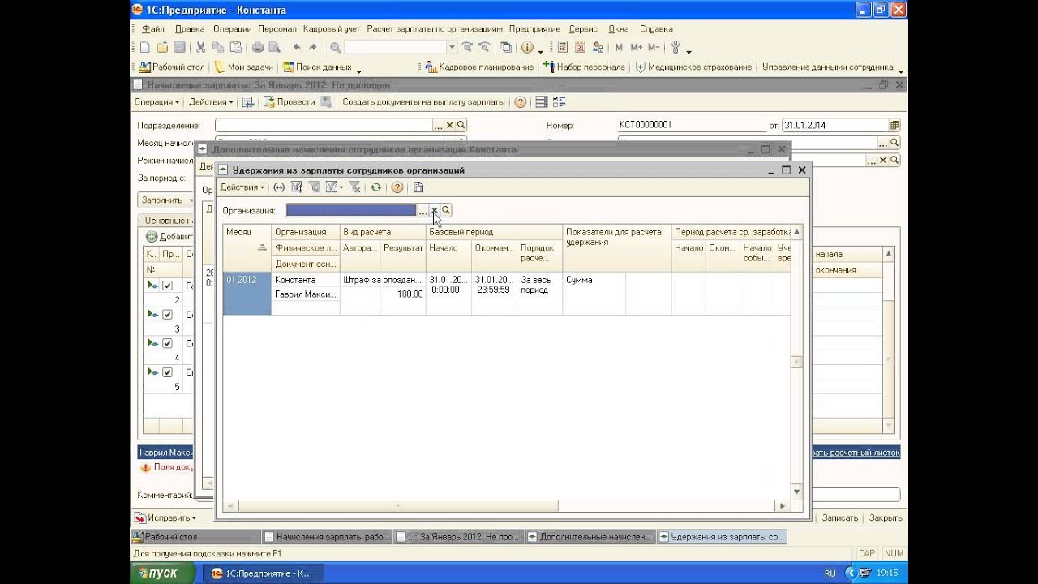Viewport: 1038px width, 584px height.
Task: Select the 01.2012 month cell
Action: (x=247, y=294)
